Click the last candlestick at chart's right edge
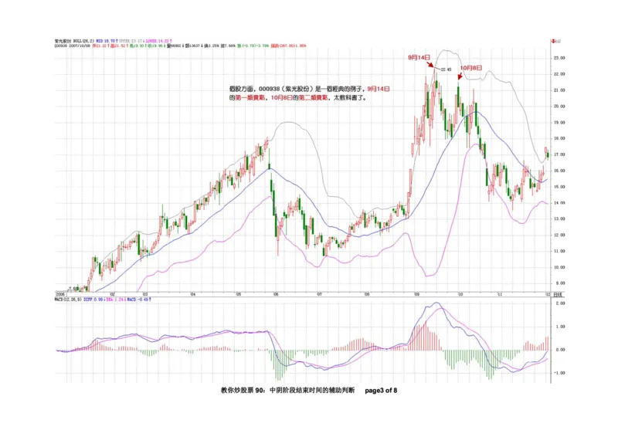Image resolution: width=618 pixels, height=437 pixels. (x=548, y=154)
